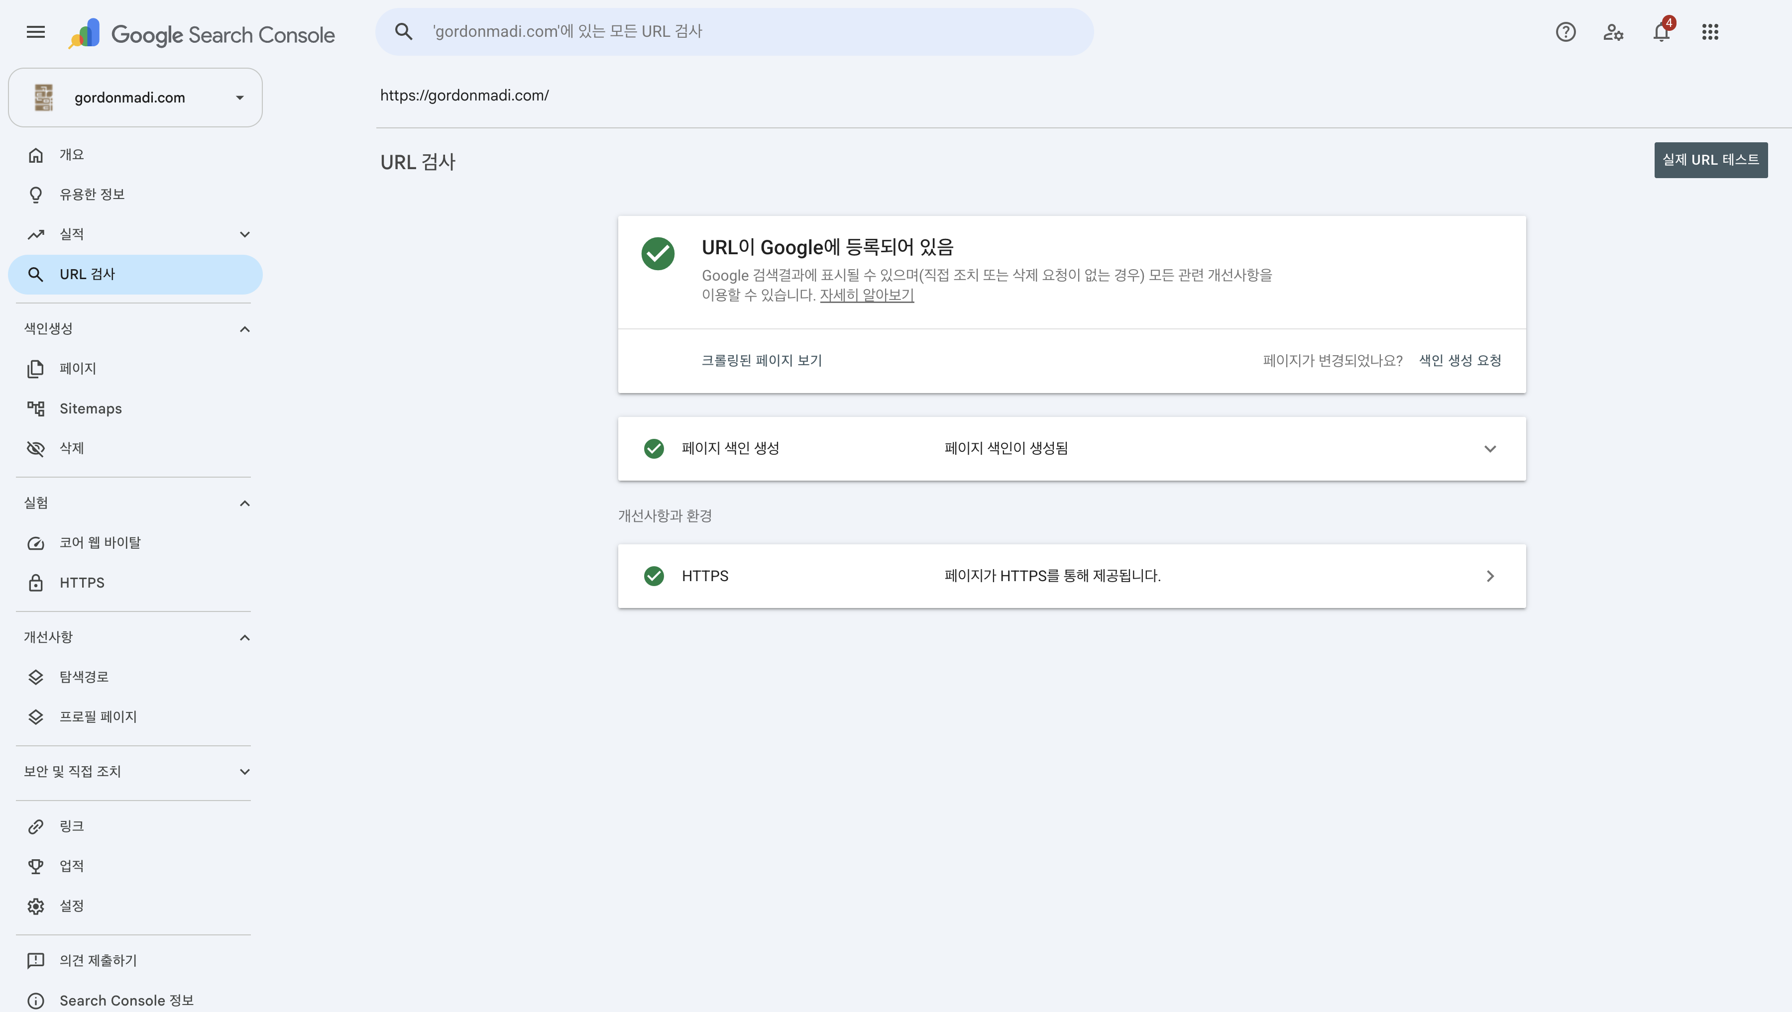Open user and permission settings icon
The width and height of the screenshot is (1792, 1012).
click(x=1613, y=32)
